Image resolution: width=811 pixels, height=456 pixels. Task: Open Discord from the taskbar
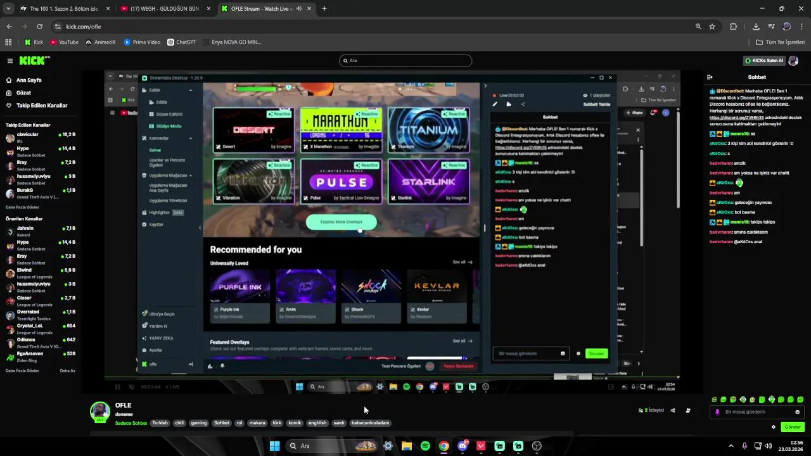coord(463,446)
